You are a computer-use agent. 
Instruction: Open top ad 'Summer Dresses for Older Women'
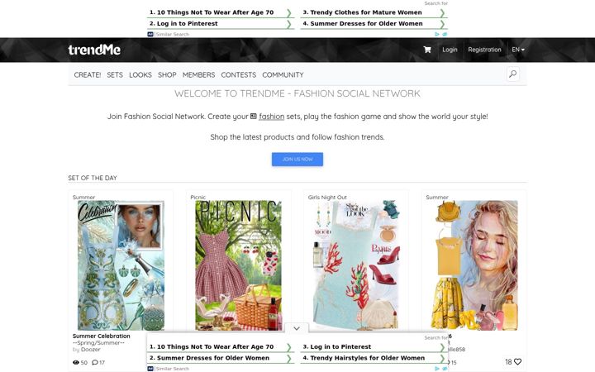374,23
